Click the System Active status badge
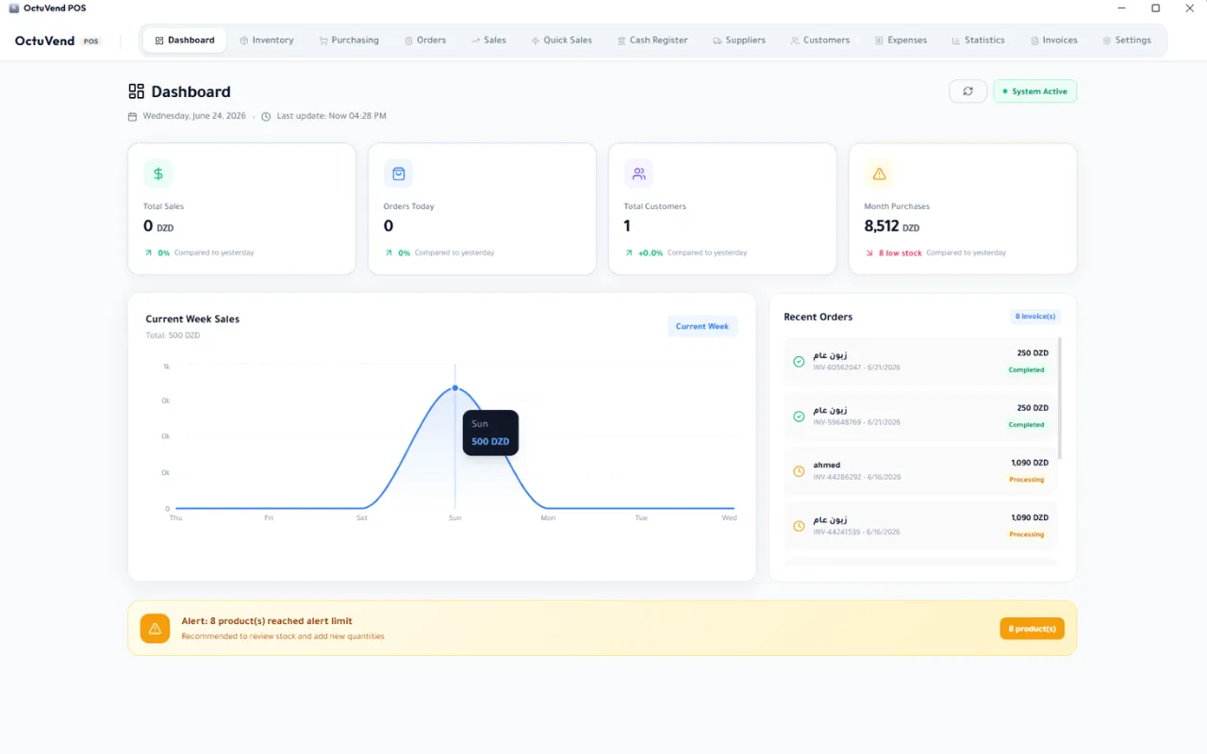1207x754 pixels. [1034, 91]
